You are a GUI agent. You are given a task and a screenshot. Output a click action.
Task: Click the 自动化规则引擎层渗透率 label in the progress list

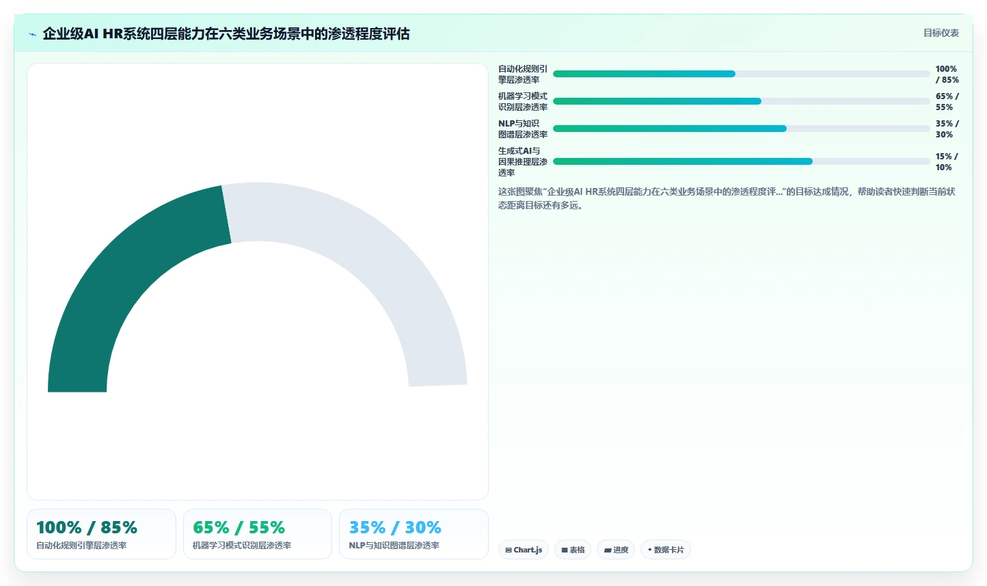[523, 74]
